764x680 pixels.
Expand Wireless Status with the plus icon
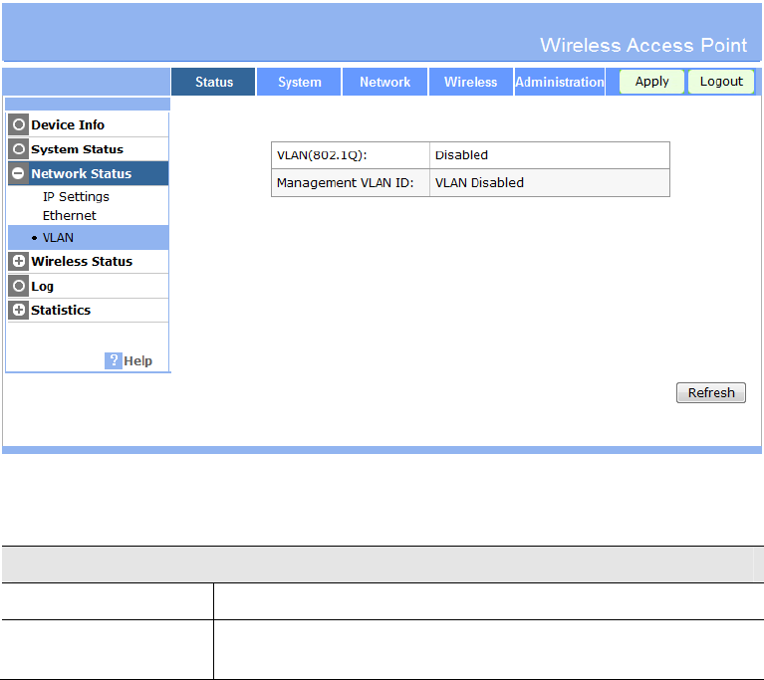click(19, 261)
